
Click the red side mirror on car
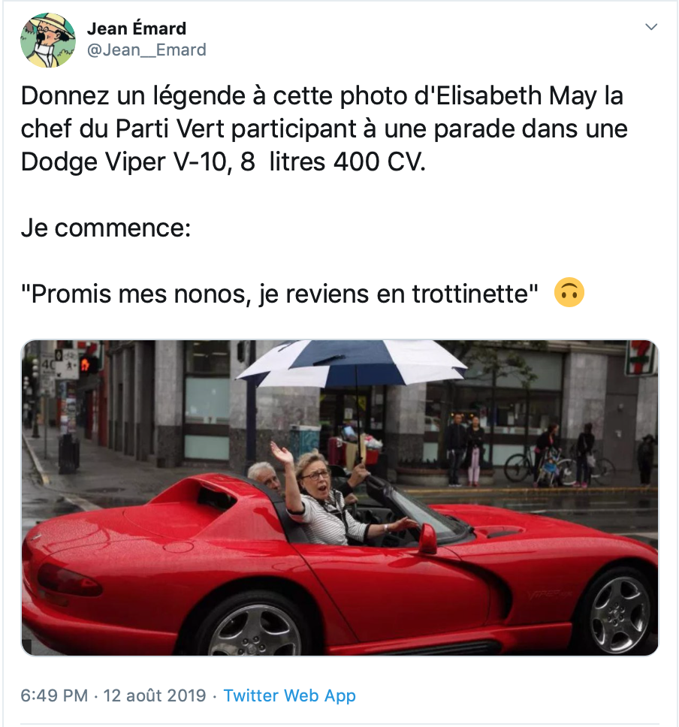coord(427,538)
